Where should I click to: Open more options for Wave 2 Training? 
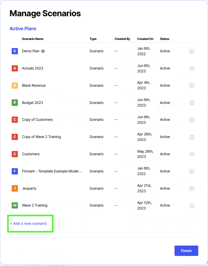click(x=192, y=206)
